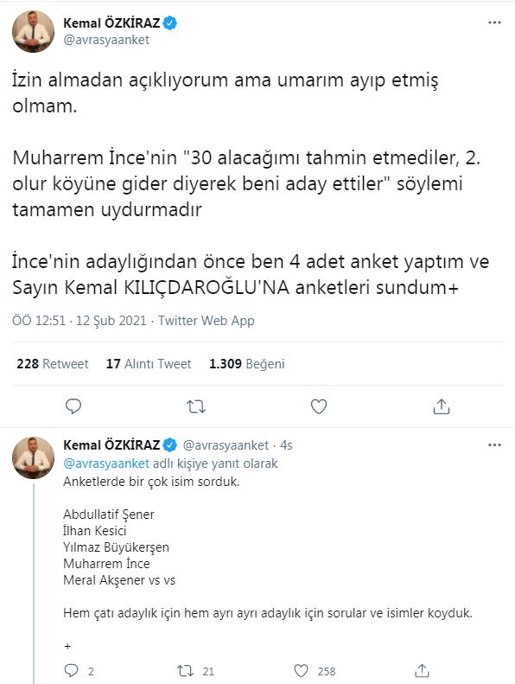The height and width of the screenshot is (684, 515).
Task: Click @avrasyaanket handle under top name
Action: (106, 40)
